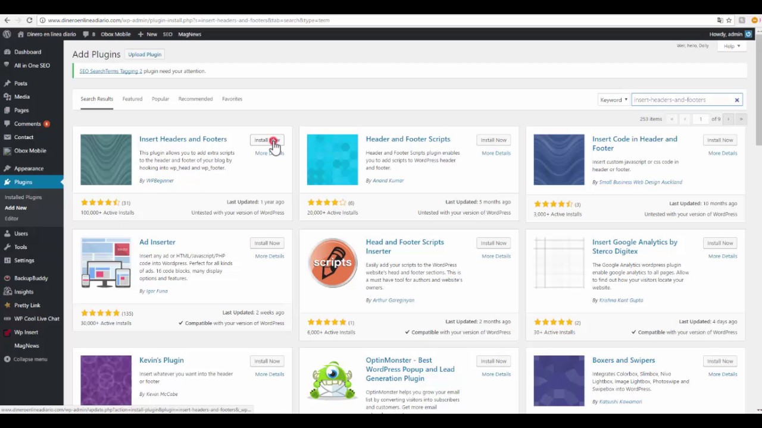Open OptinMonster plugin thumbnail
762x428 pixels.
332,380
